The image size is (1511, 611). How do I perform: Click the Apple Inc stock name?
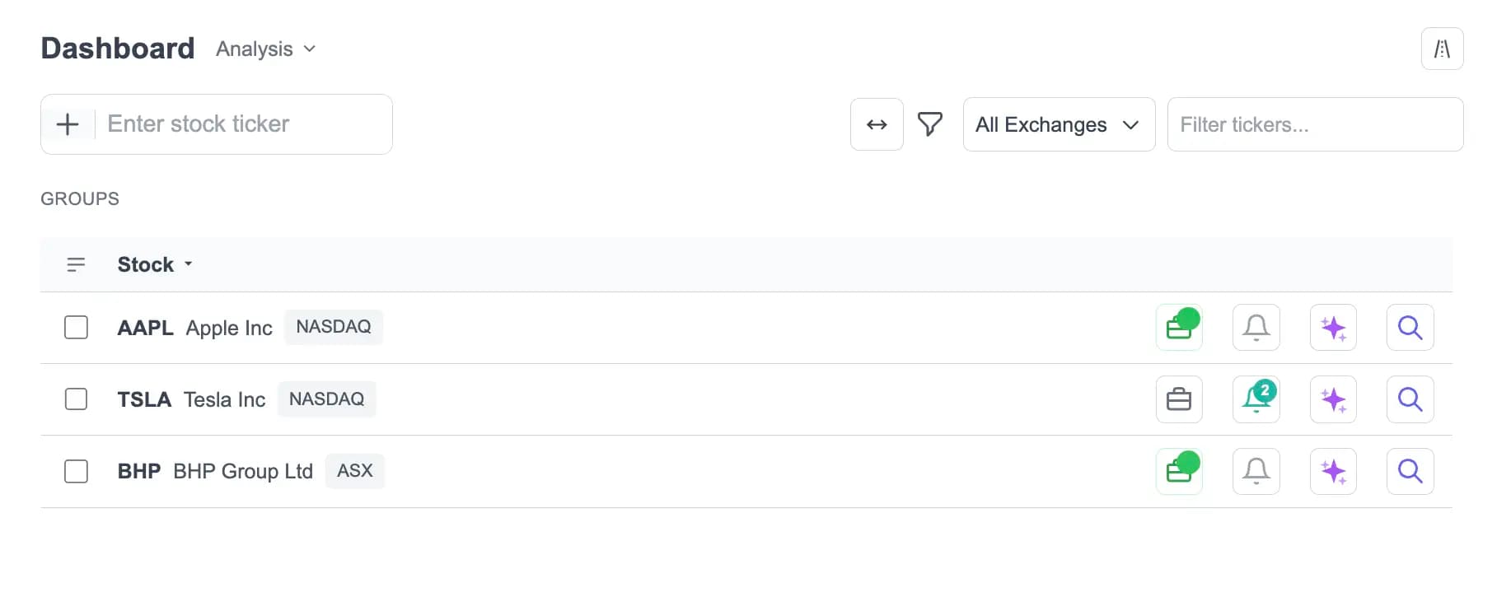[x=228, y=328]
